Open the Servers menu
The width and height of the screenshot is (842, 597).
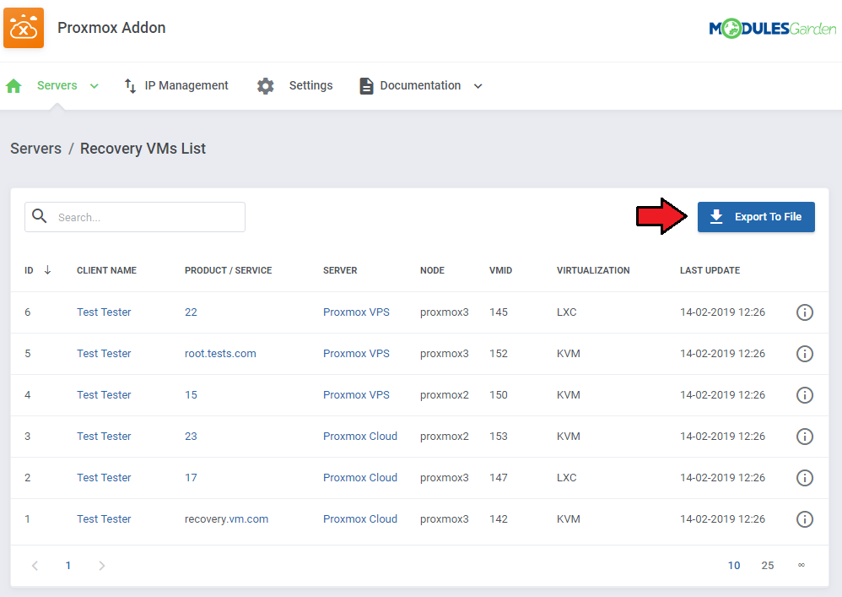point(57,85)
